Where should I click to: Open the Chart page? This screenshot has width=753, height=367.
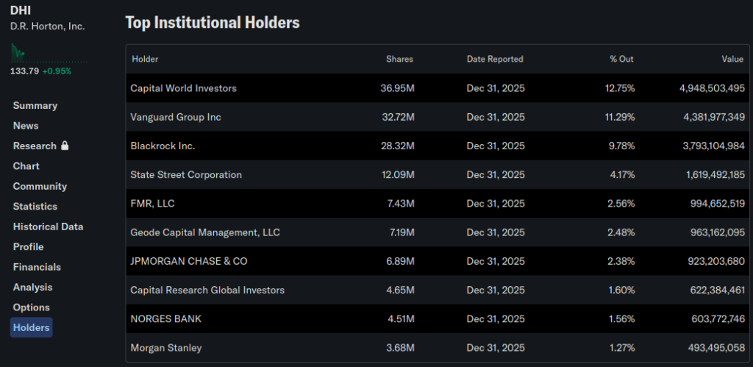(x=26, y=166)
